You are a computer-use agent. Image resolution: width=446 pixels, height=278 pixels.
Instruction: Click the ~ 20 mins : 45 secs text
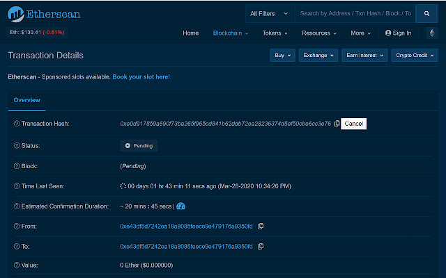pos(146,206)
